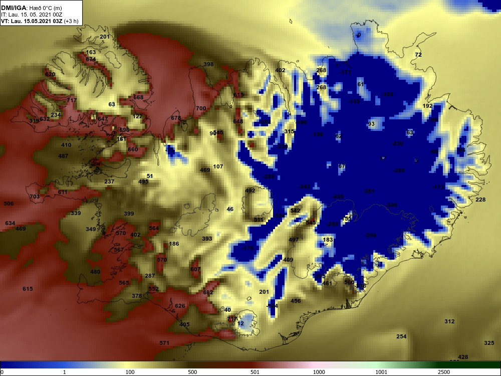Click the map value 678
501x376 pixels.
click(x=176, y=118)
